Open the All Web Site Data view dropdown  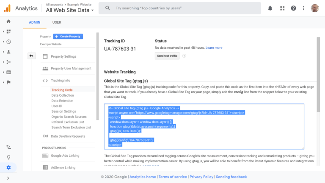coord(70,10)
